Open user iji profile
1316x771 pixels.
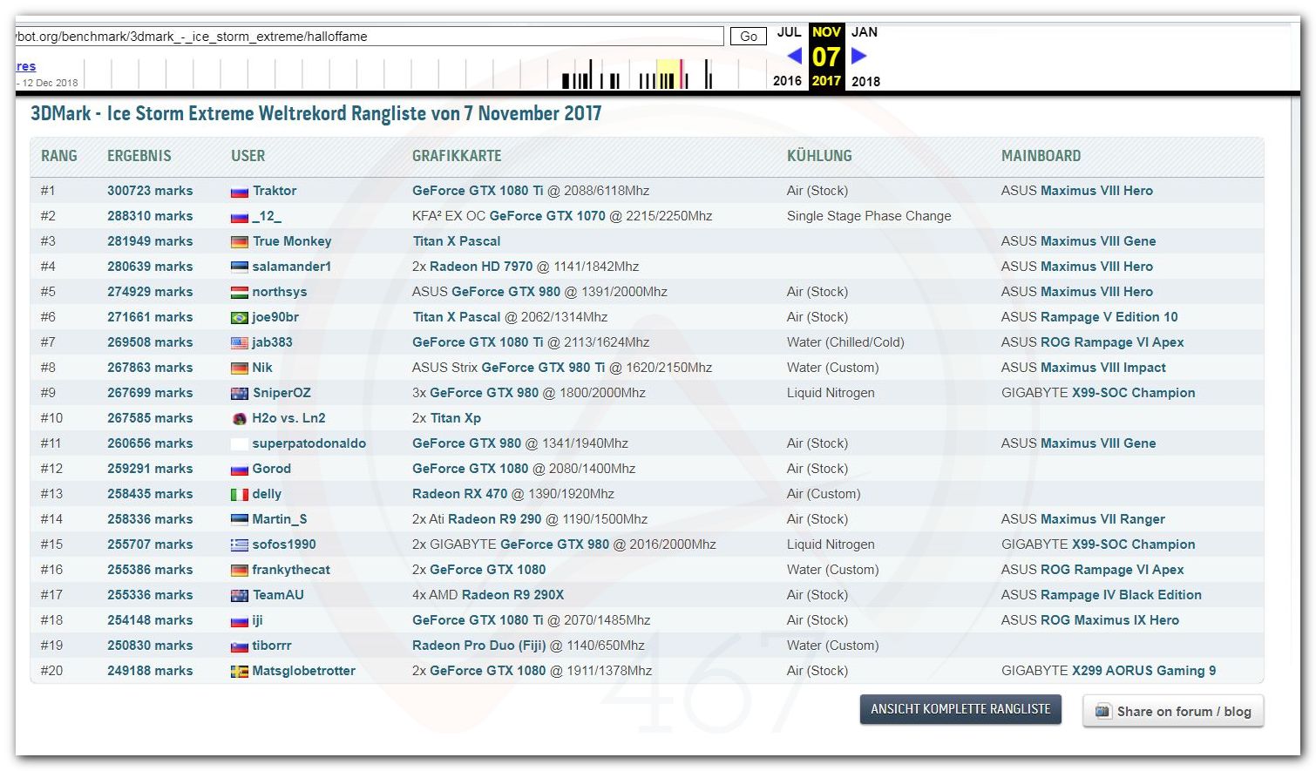point(257,620)
